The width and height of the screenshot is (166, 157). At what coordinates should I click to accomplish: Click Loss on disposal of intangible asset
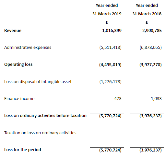[x=38, y=82]
